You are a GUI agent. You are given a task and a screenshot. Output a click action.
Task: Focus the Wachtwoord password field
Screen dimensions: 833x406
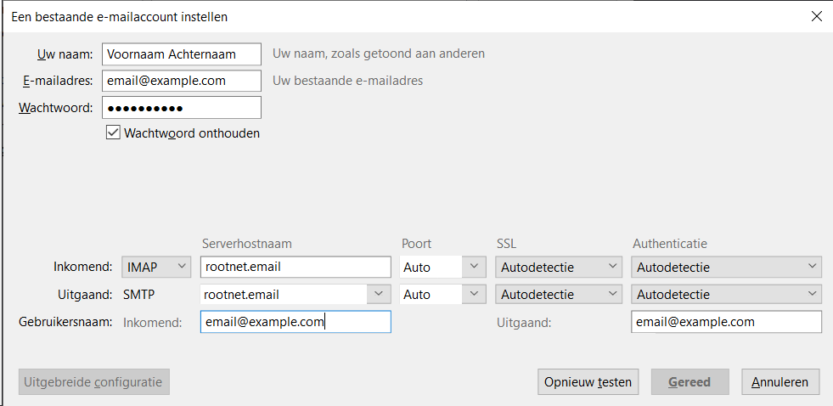tap(181, 108)
